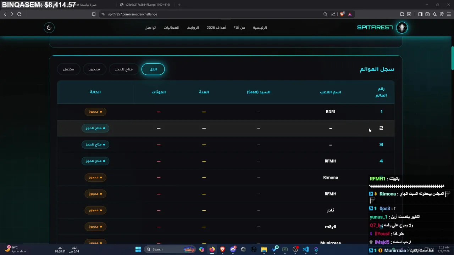Open أهداف 2026 nav item
This screenshot has height=255, width=454.
(x=216, y=28)
